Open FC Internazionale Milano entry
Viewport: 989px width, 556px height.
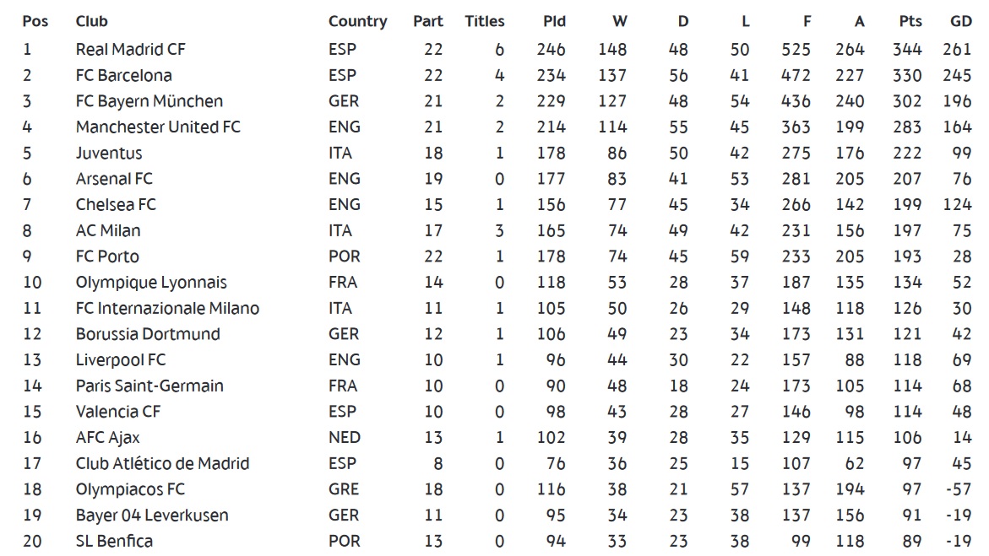click(167, 308)
